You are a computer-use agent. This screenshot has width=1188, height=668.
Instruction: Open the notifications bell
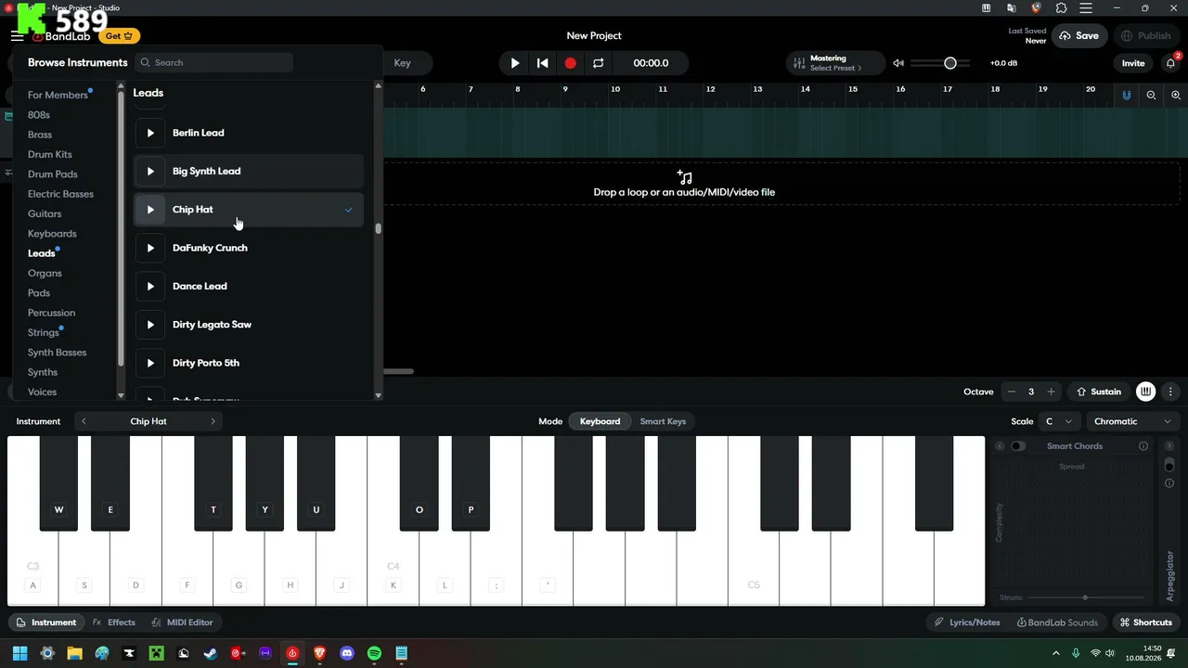(1170, 63)
